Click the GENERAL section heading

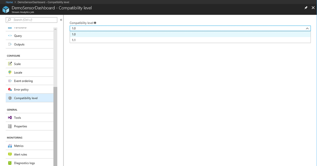12,110
